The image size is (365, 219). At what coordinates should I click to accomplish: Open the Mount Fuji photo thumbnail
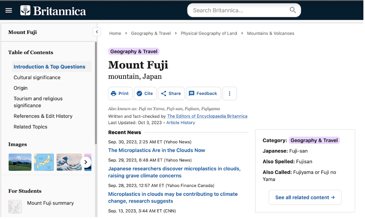pos(20,162)
